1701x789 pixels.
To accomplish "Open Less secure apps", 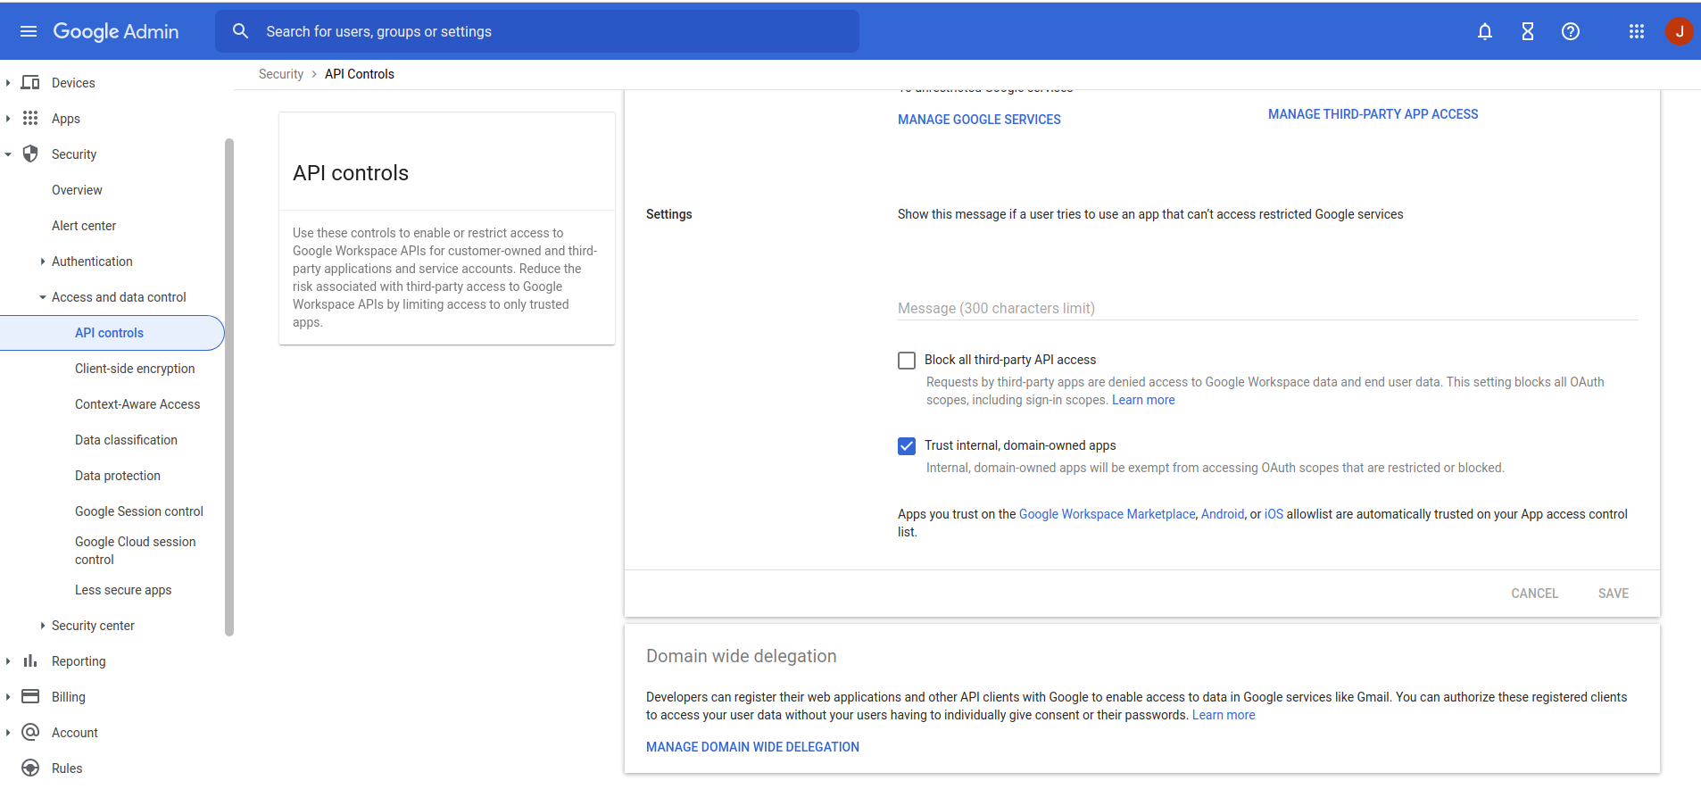I will pyautogui.click(x=123, y=590).
